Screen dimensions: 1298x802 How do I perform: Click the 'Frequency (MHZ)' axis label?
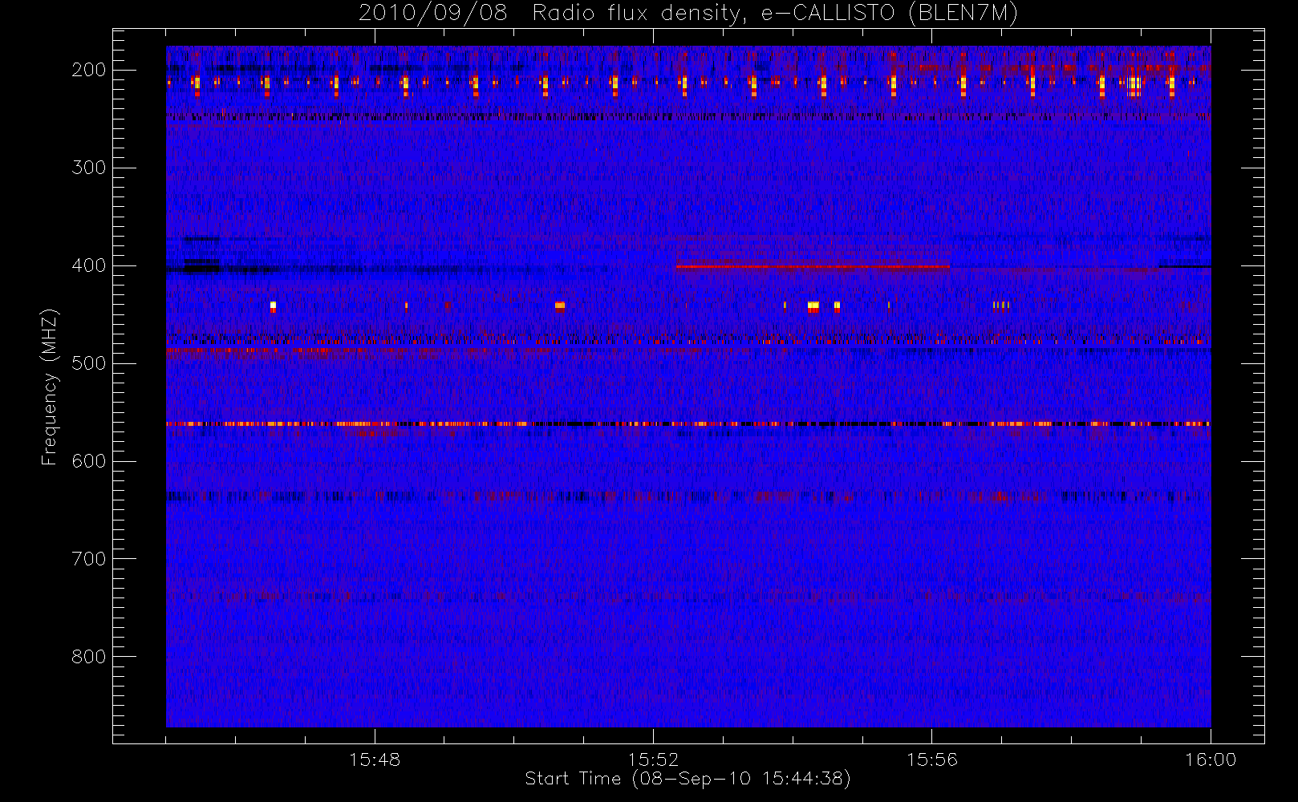tap(50, 387)
